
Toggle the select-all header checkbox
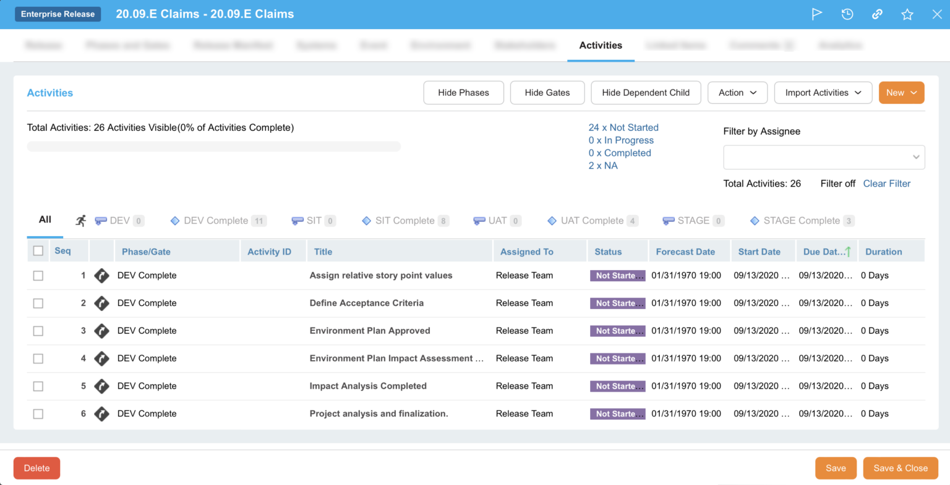pyautogui.click(x=38, y=251)
